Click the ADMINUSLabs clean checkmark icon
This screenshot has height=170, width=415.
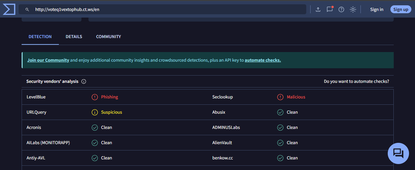pyautogui.click(x=280, y=128)
